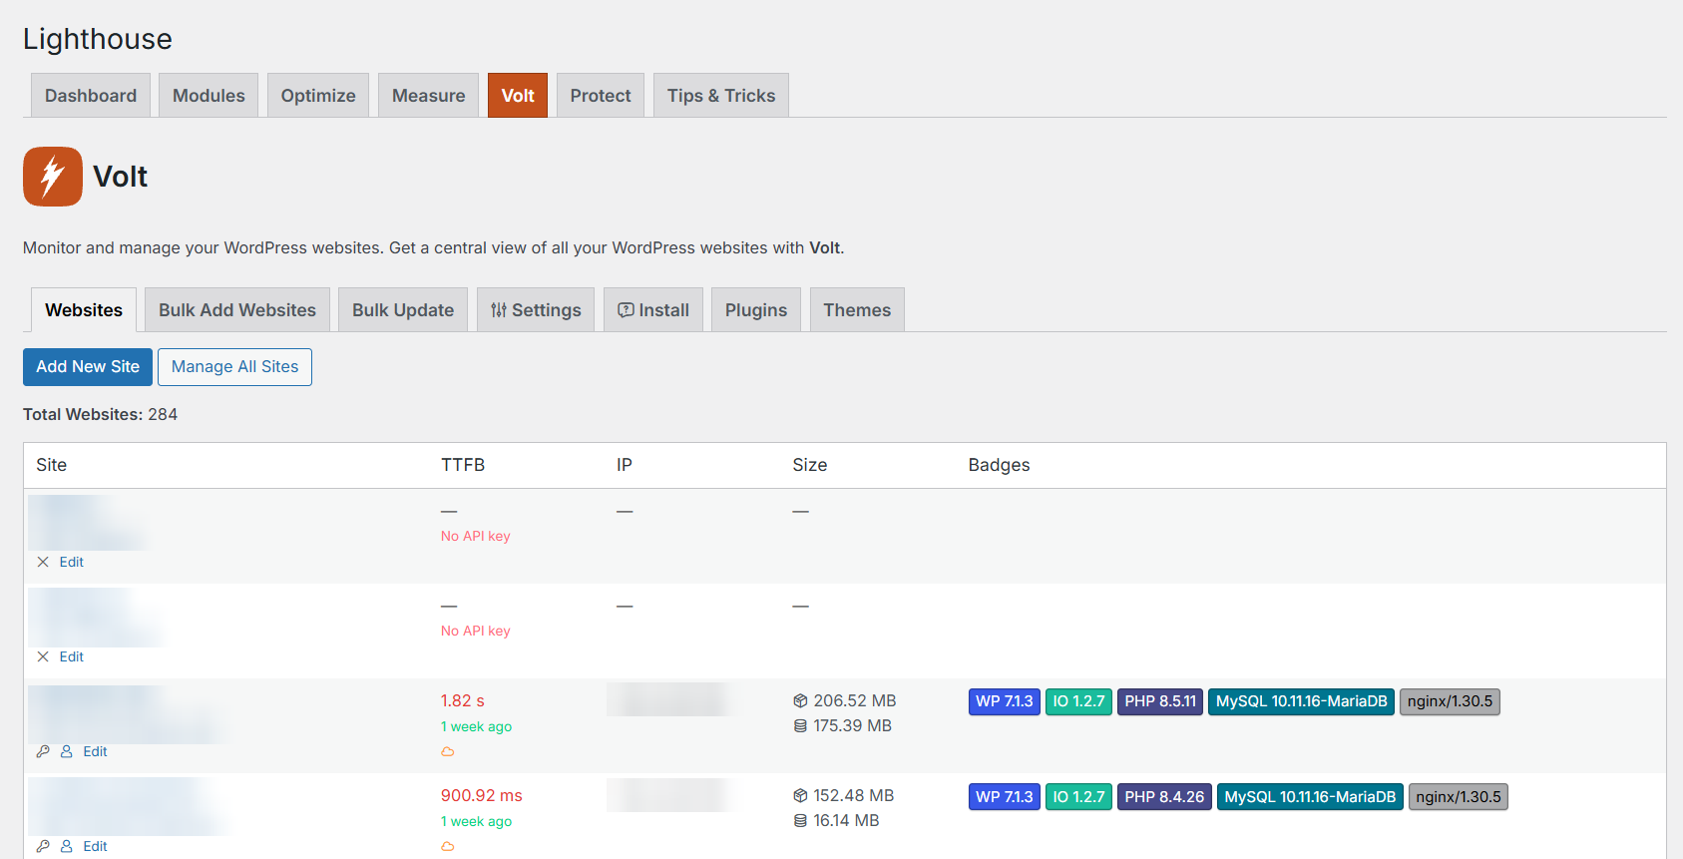Open the Protect tab

pyautogui.click(x=601, y=95)
